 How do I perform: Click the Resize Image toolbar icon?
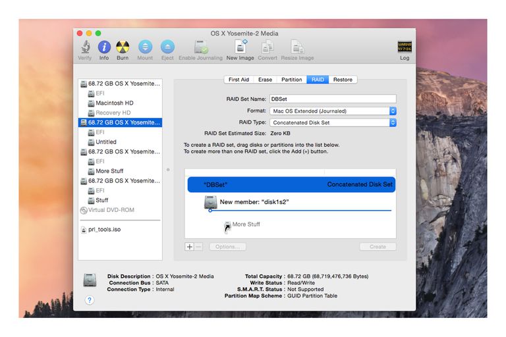coord(297,47)
